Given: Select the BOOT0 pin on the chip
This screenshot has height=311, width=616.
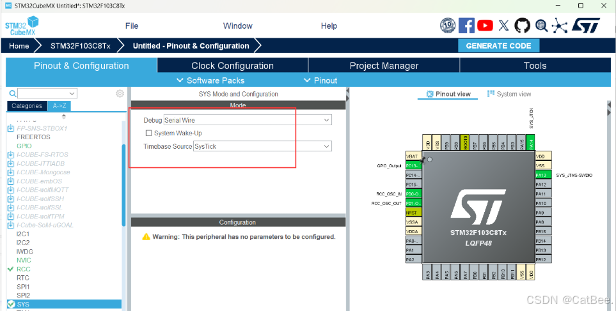Looking at the screenshot, I should [x=465, y=142].
